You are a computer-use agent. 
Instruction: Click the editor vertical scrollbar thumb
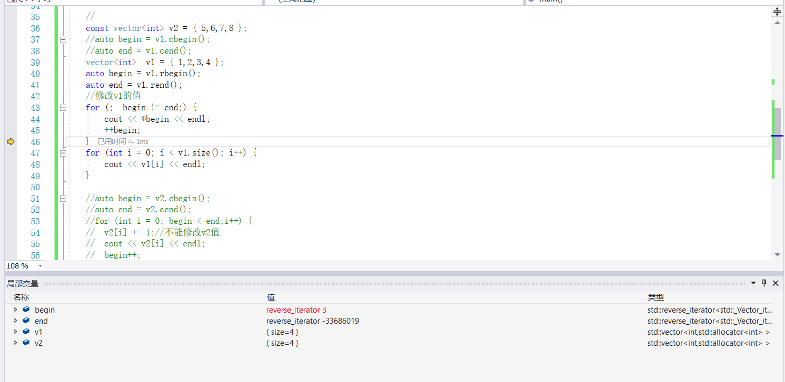coord(778,133)
